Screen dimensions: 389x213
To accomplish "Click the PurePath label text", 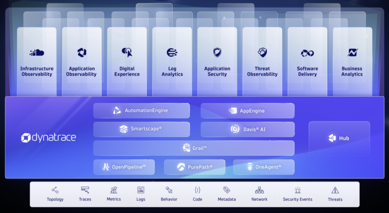I will (200, 167).
